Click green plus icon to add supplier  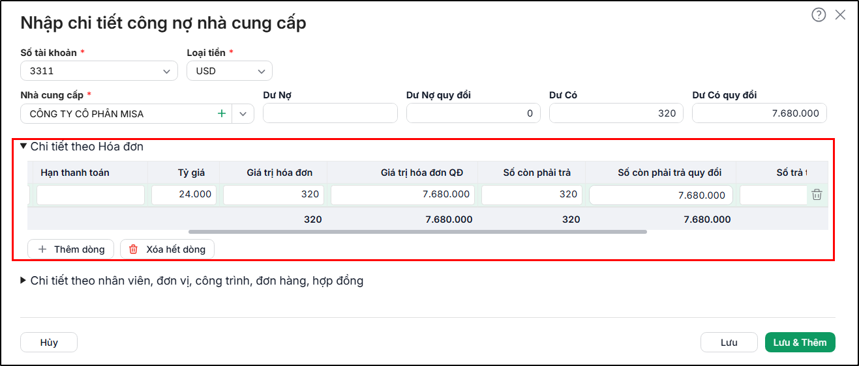pos(222,113)
